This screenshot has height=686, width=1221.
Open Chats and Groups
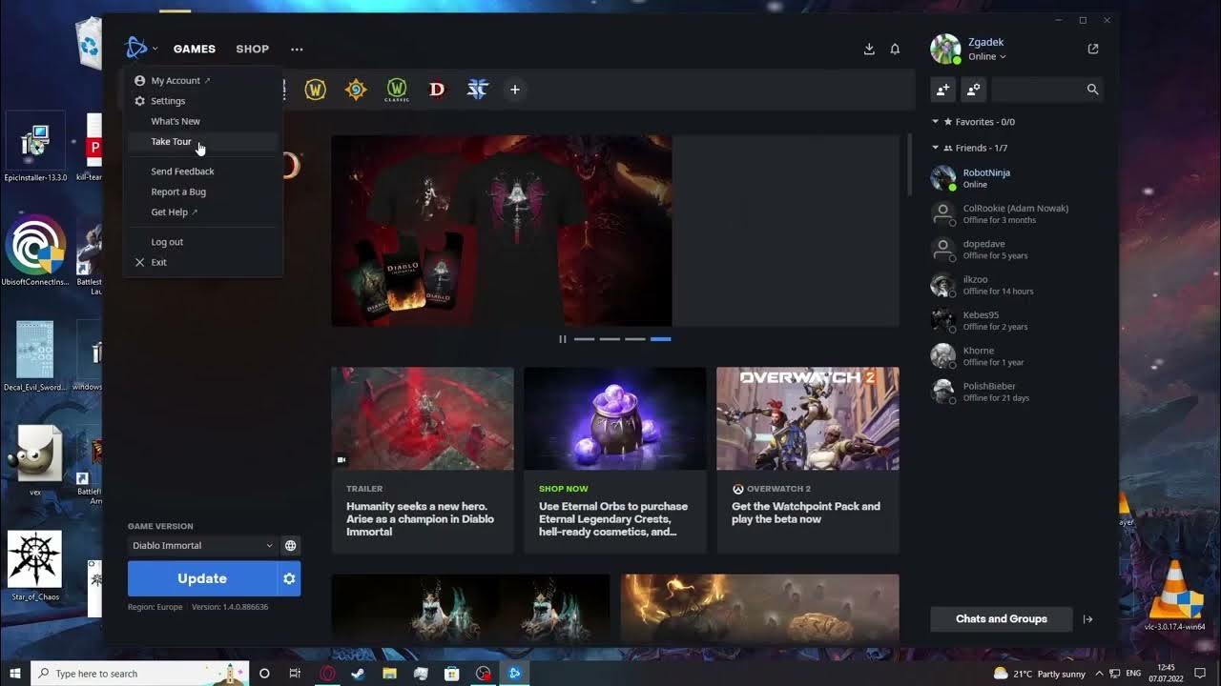click(x=1002, y=619)
